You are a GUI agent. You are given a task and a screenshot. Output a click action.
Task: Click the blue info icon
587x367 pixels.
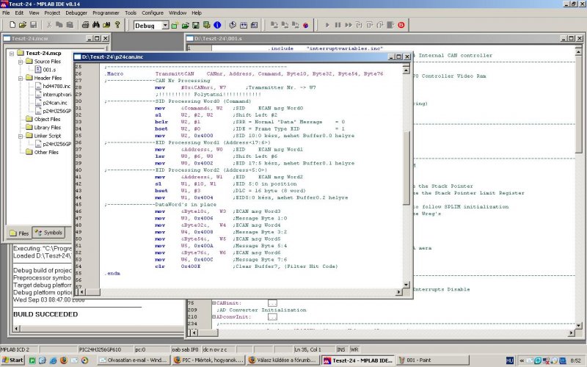pos(217,25)
